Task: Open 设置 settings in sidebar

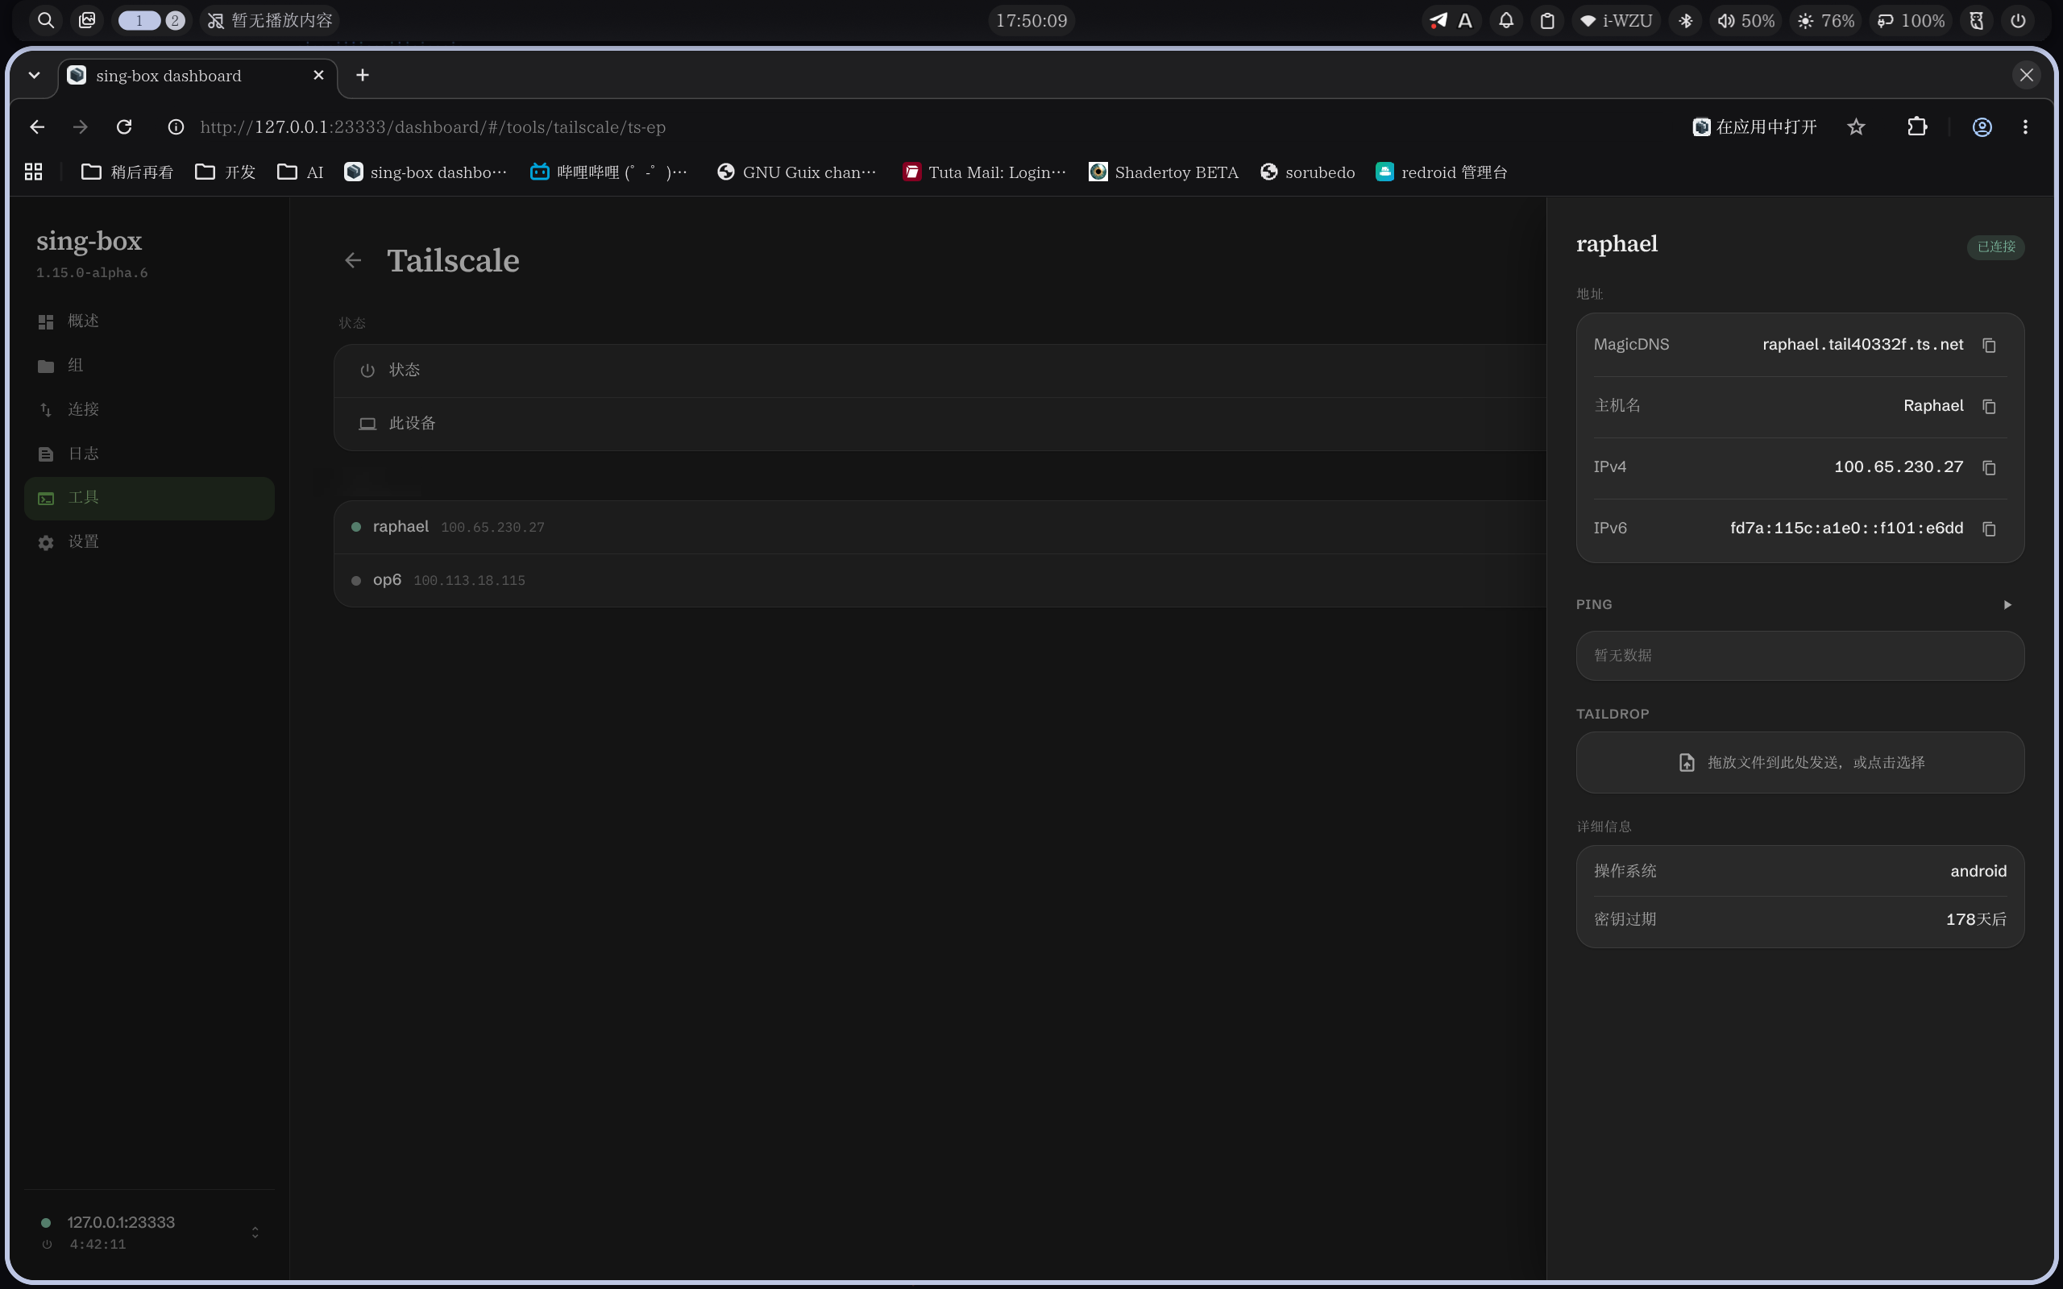Action: click(149, 542)
